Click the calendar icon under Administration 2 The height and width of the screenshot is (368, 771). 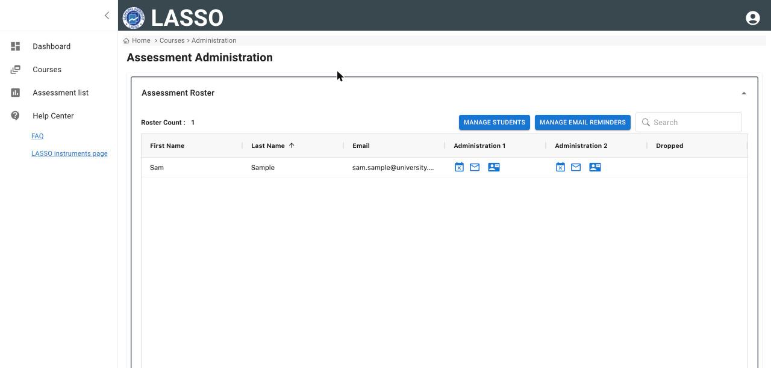tap(560, 167)
